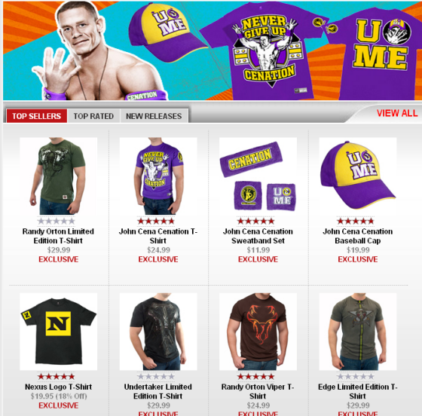Click the Edge Limited Edition shirt thumbnail

click(358, 332)
